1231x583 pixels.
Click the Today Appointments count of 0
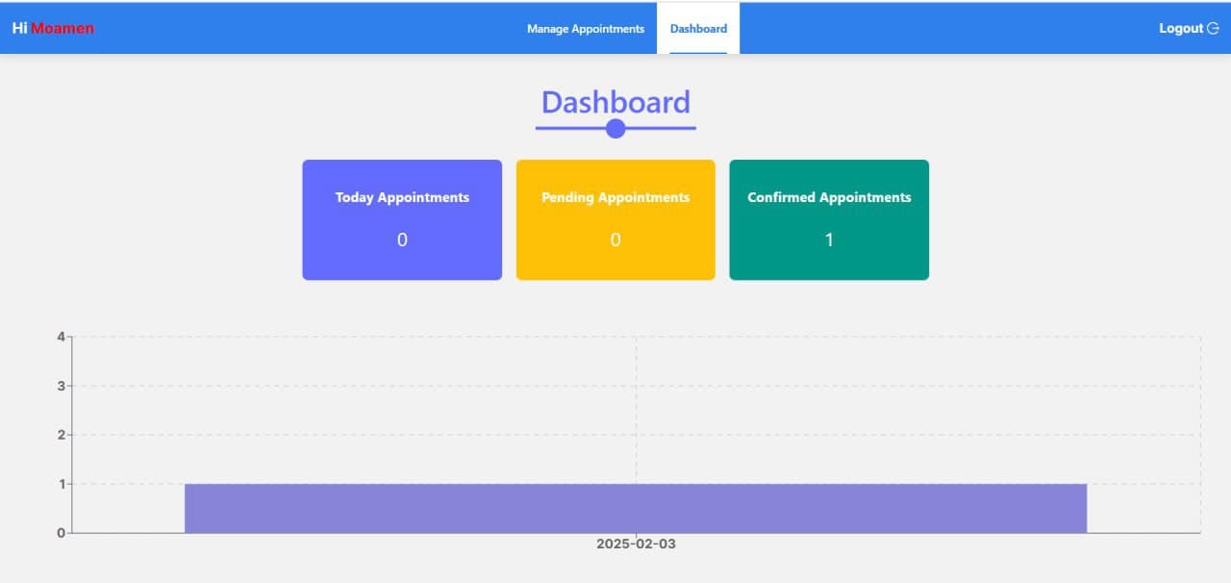tap(402, 240)
